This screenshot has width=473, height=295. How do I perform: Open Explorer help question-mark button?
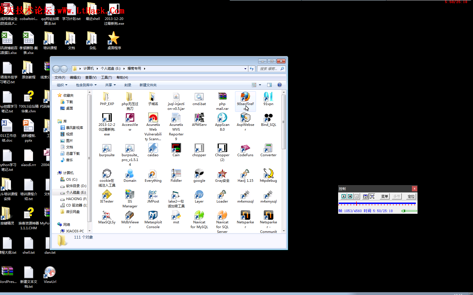pos(279,85)
